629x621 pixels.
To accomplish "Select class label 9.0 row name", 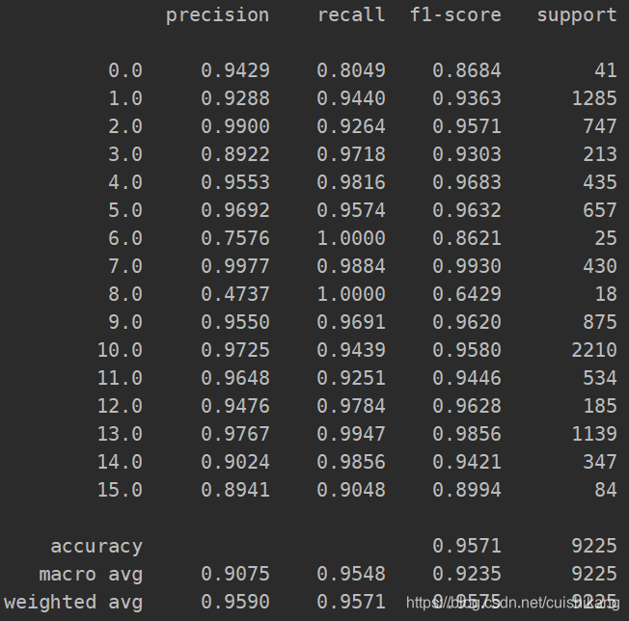I will click(125, 322).
